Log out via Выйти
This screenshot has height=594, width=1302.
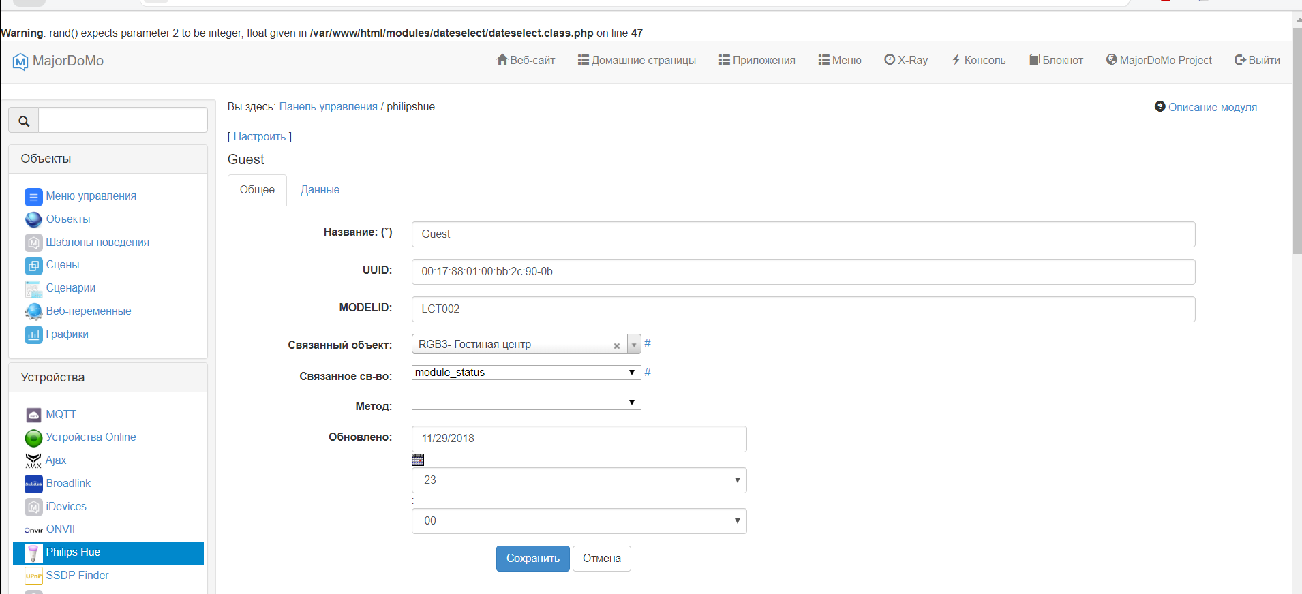(1257, 60)
